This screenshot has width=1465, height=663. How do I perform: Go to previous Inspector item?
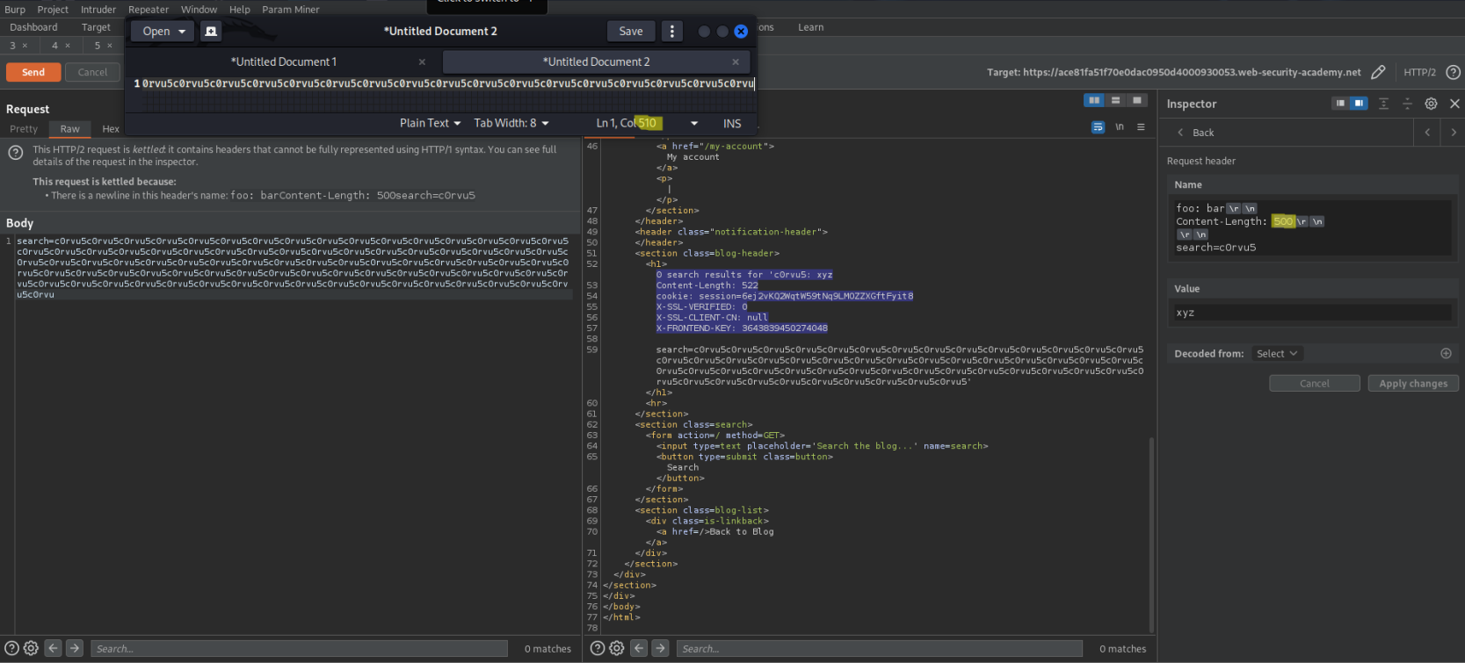tap(1427, 133)
